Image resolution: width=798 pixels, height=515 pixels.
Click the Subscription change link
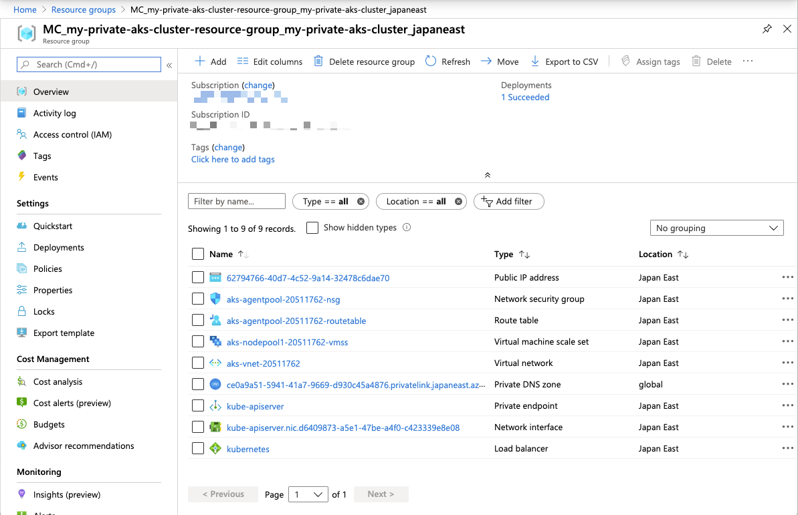pyautogui.click(x=258, y=85)
